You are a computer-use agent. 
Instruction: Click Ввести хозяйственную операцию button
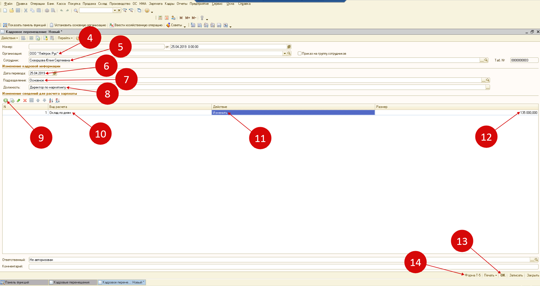(136, 25)
